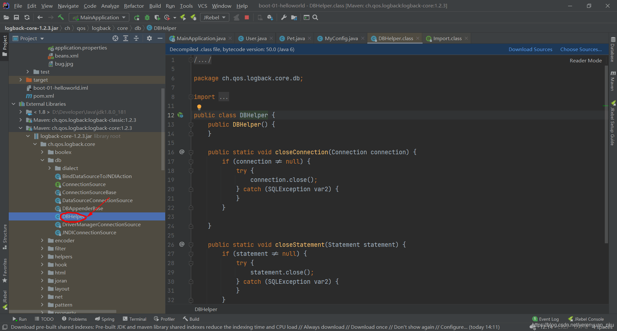The width and height of the screenshot is (617, 331).
Task: Switch to MainApplication.java tab
Action: [x=201, y=38]
